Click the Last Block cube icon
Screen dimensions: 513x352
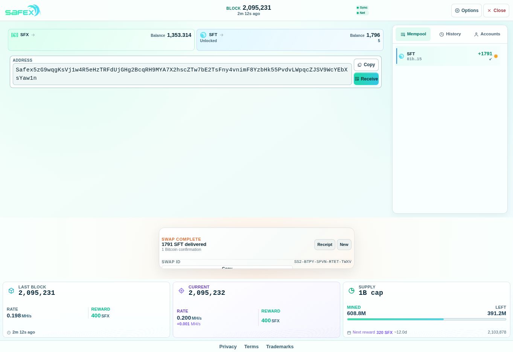click(11, 291)
